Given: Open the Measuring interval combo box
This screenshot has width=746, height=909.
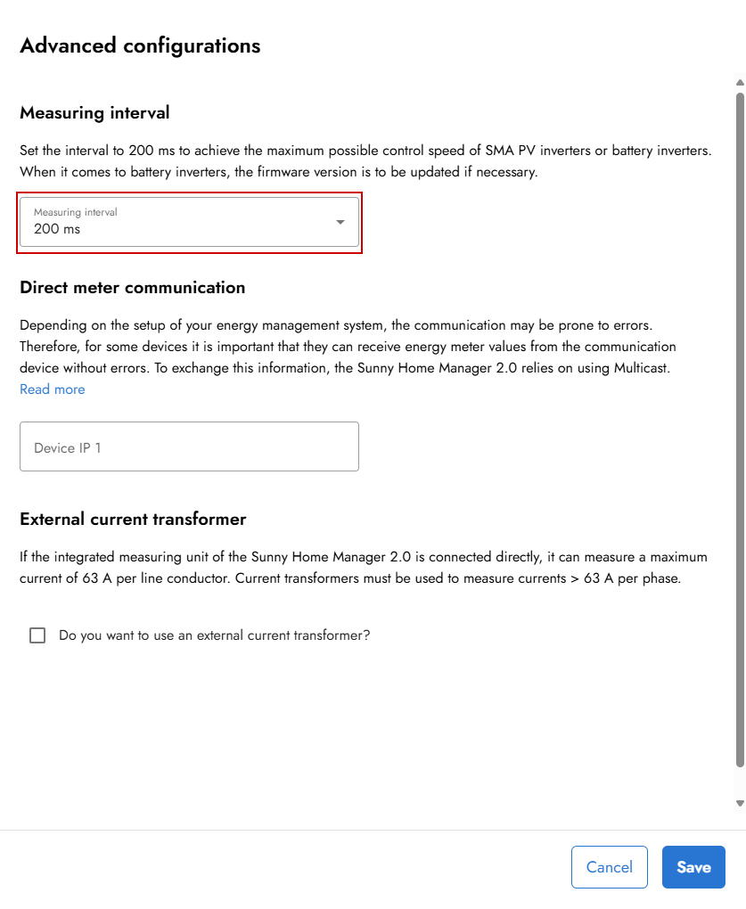Looking at the screenshot, I should tap(189, 222).
